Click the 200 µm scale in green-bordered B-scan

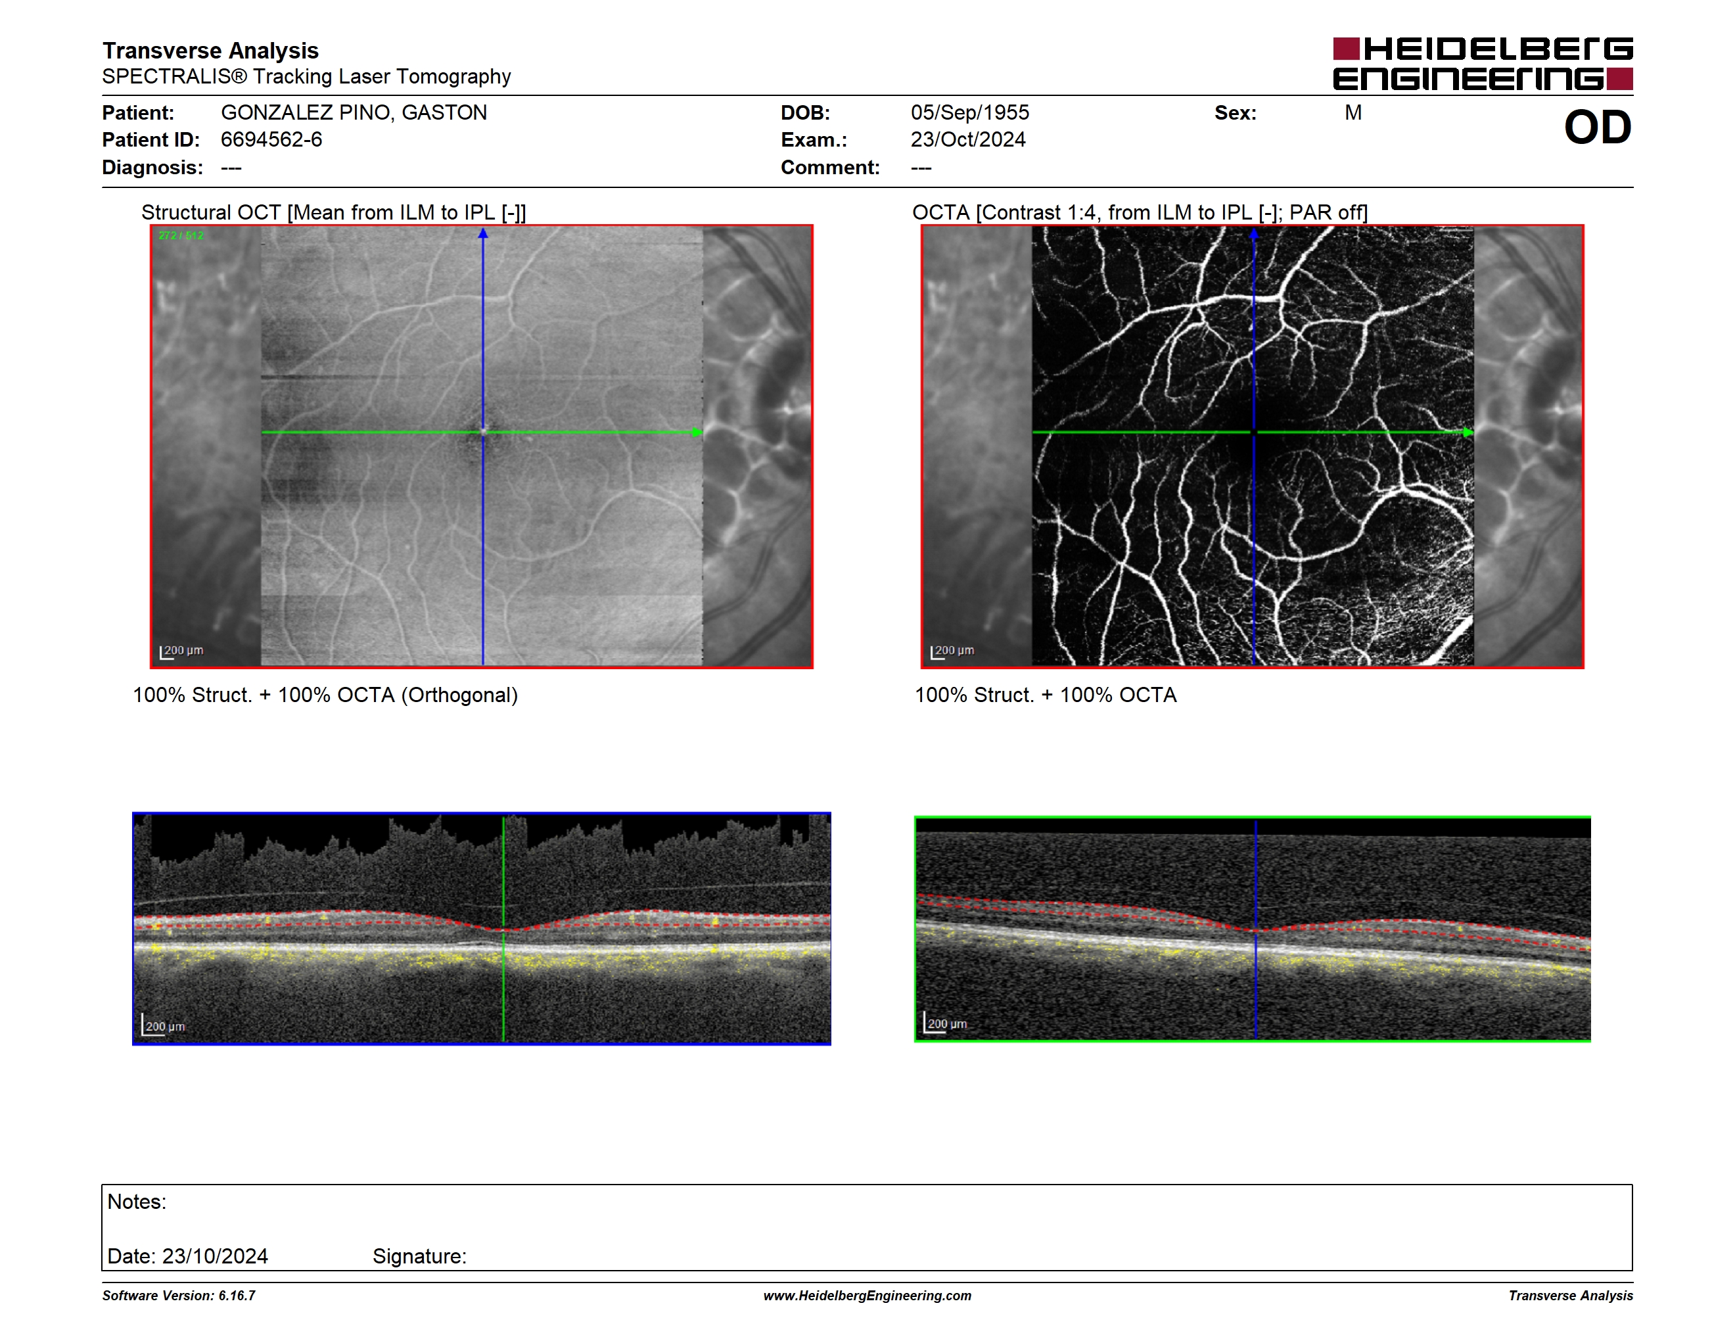pos(945,1023)
